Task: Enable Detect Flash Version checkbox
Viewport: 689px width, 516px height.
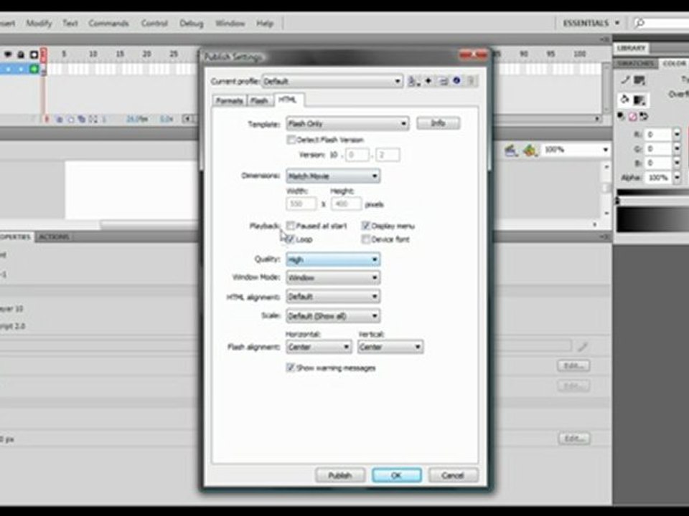Action: pyautogui.click(x=291, y=140)
